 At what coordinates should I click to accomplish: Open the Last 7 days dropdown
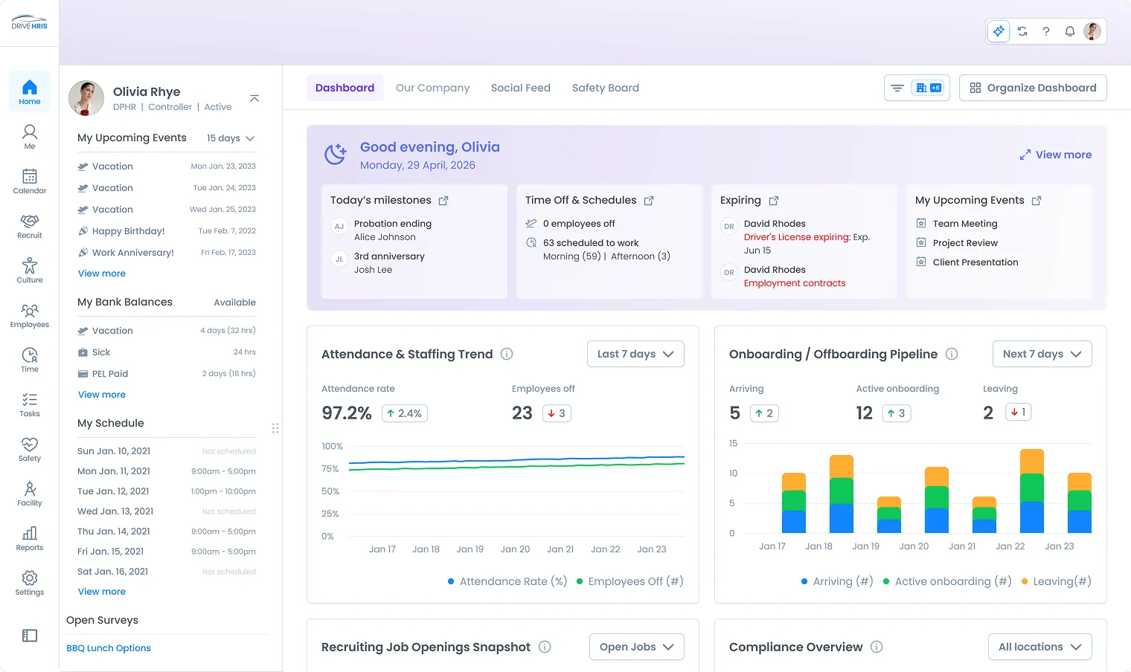coord(635,354)
